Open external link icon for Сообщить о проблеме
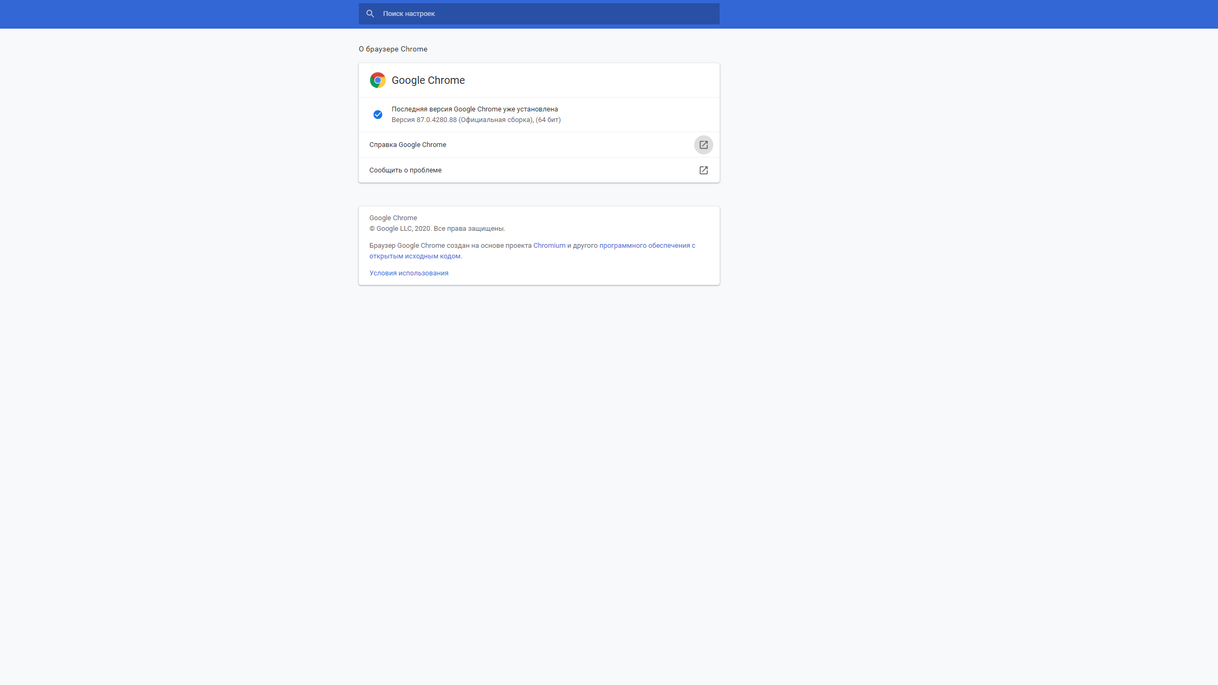Screen dimensions: 1218x685 [x=704, y=170]
